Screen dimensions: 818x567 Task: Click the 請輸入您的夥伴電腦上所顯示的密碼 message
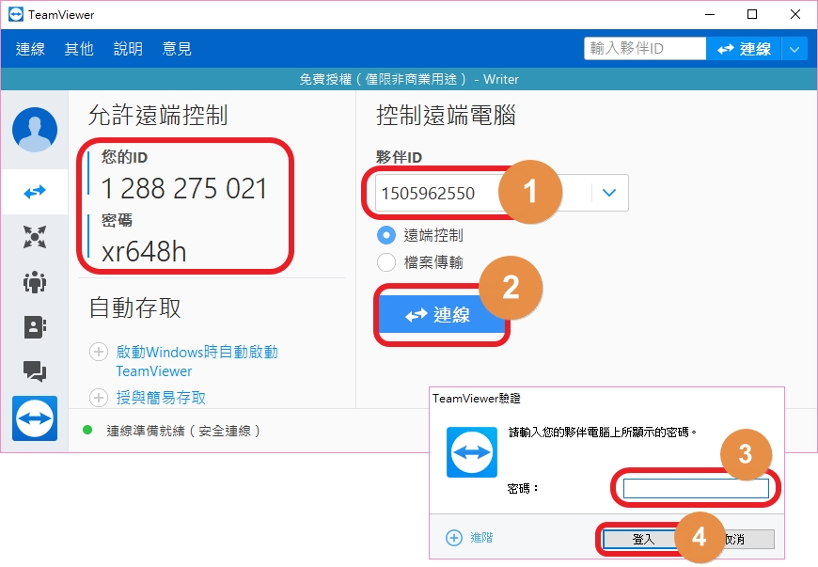tap(603, 433)
